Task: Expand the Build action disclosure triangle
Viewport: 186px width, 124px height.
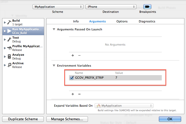Action: 5,22
